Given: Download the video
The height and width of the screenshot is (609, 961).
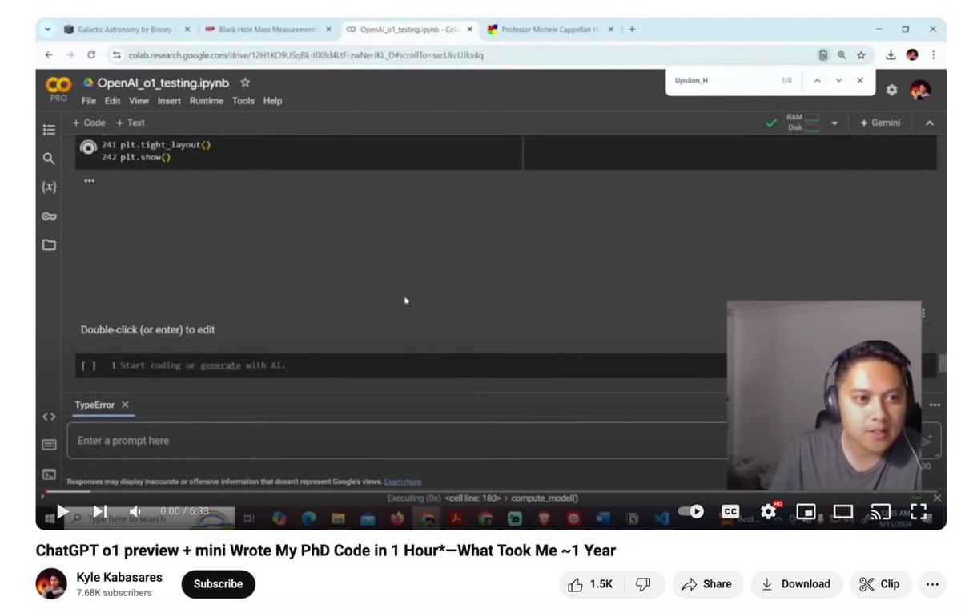Looking at the screenshot, I should click(796, 584).
